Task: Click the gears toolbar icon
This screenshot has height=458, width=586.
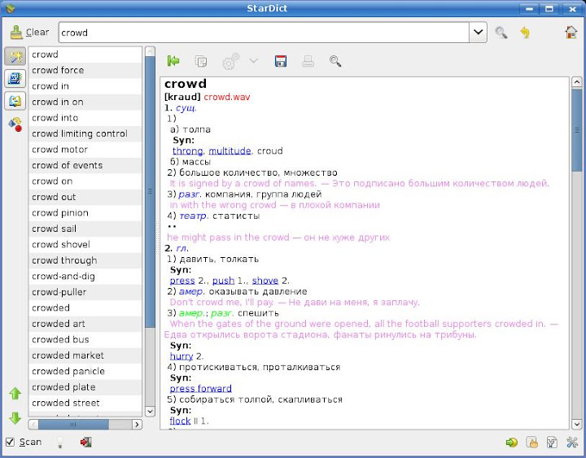Action: point(230,61)
